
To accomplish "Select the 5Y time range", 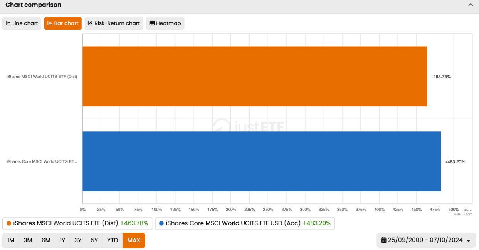I will coord(94,240).
